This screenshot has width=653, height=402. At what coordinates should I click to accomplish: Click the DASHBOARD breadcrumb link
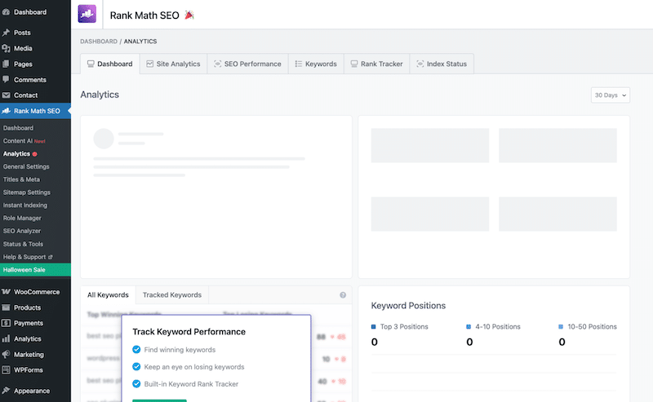(99, 42)
